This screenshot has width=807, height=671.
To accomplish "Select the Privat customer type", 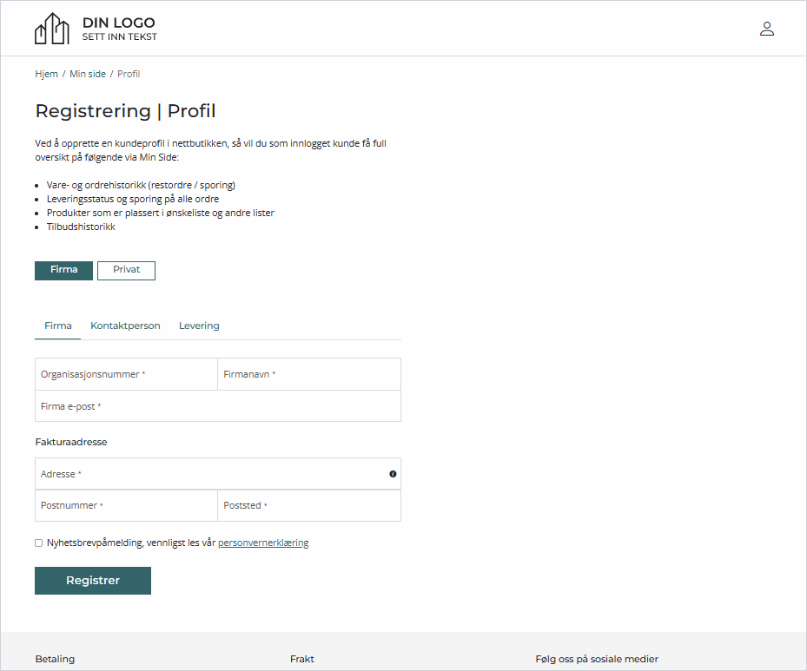I will click(x=126, y=270).
